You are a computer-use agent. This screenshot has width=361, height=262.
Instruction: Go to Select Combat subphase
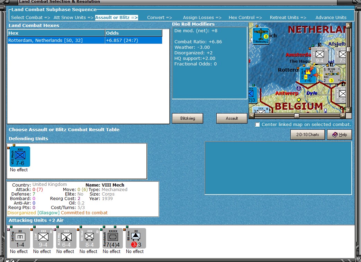(x=30, y=18)
